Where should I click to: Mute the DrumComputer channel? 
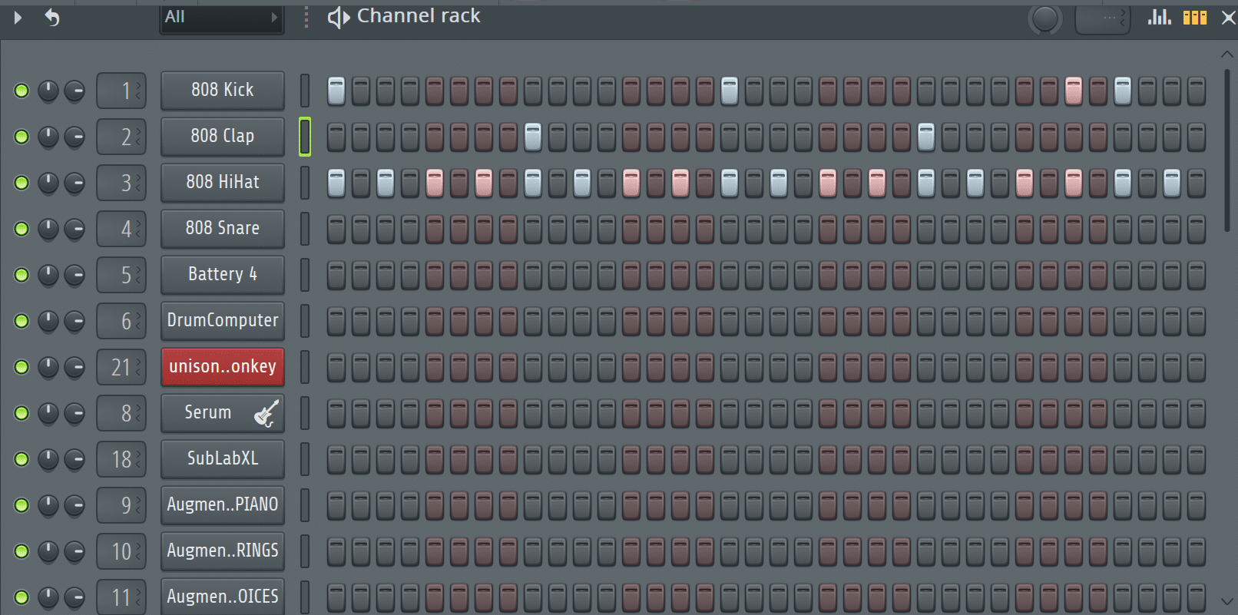tap(22, 321)
